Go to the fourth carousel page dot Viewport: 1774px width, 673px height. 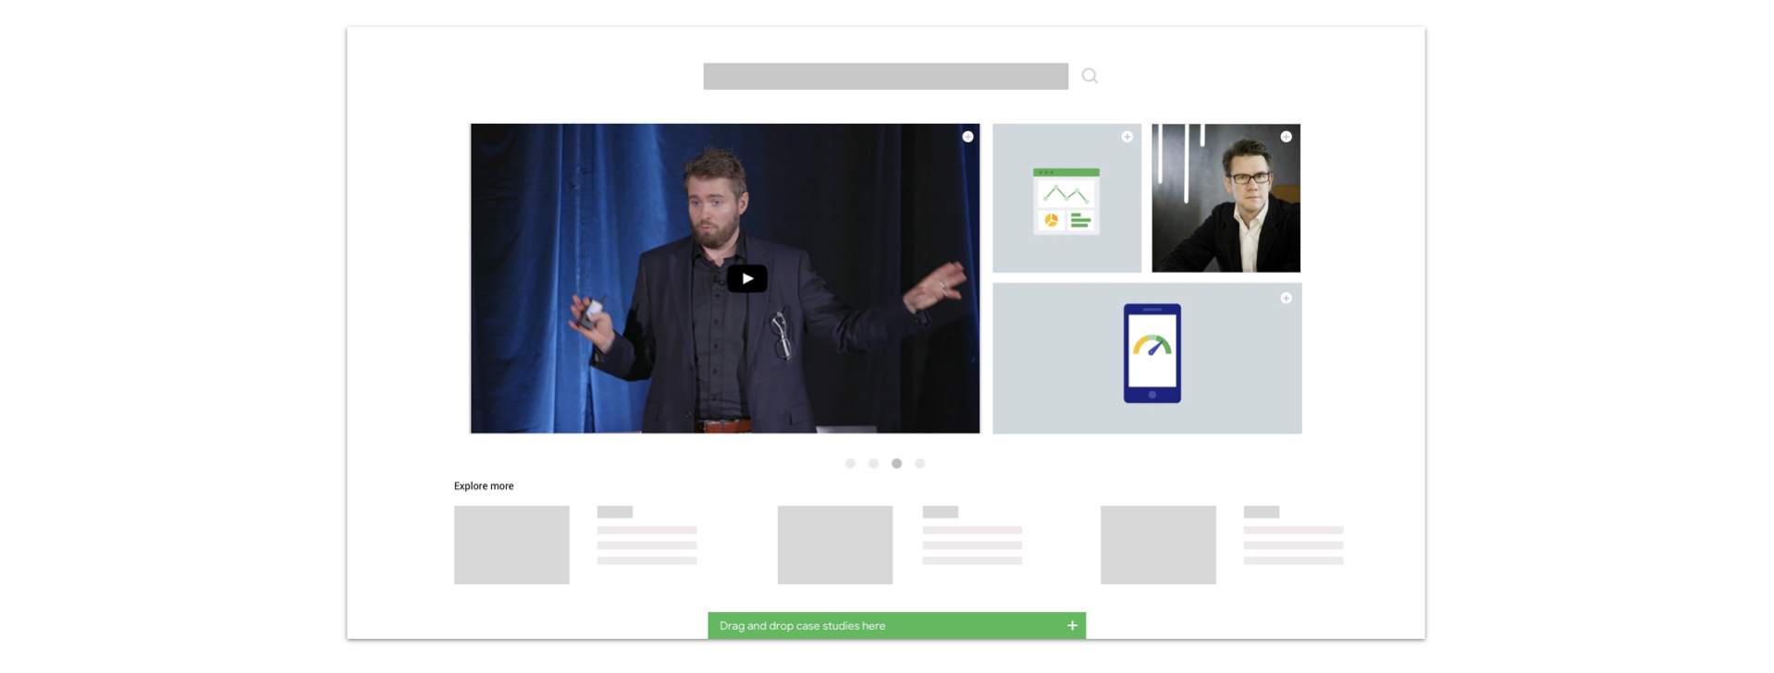click(x=919, y=463)
